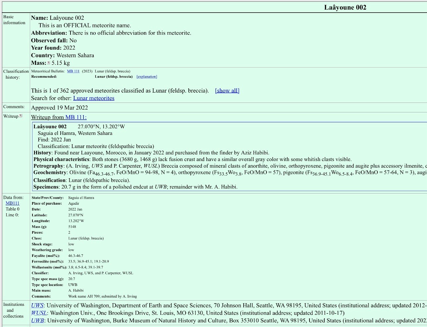Open the UWB institution link
Screen dimensions: 427x327
tap(38, 321)
